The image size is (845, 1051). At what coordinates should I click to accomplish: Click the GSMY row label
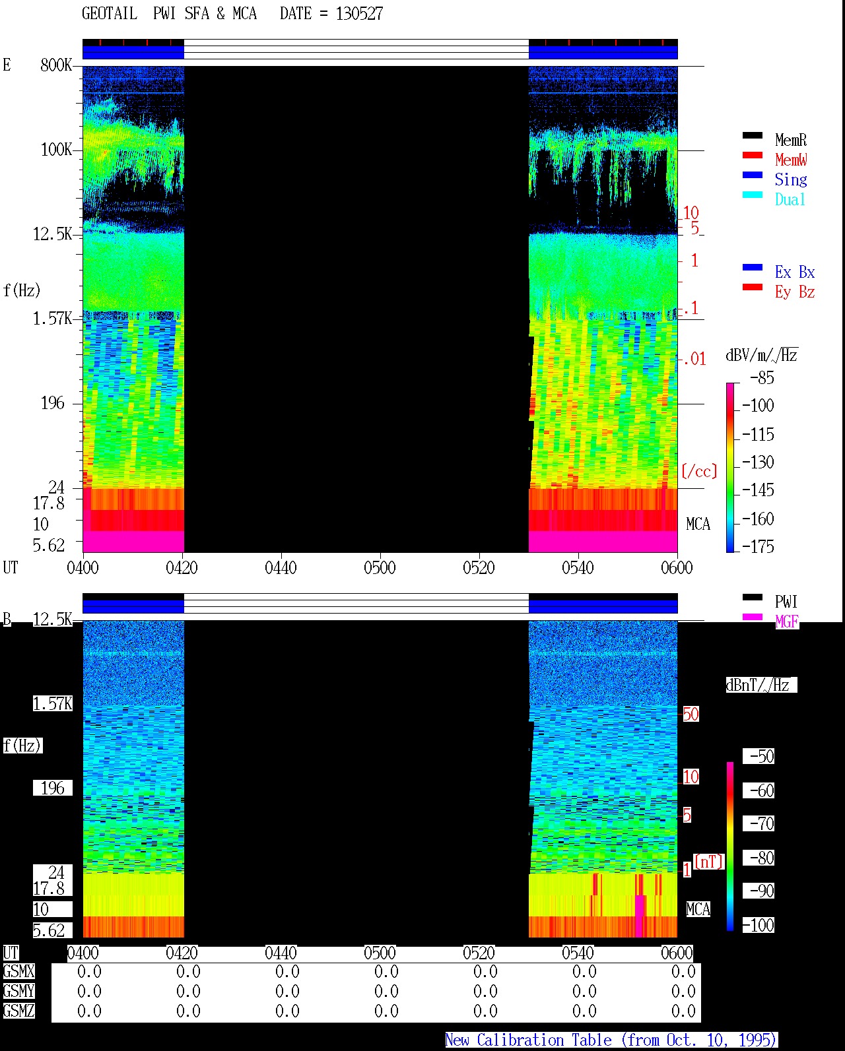[18, 992]
